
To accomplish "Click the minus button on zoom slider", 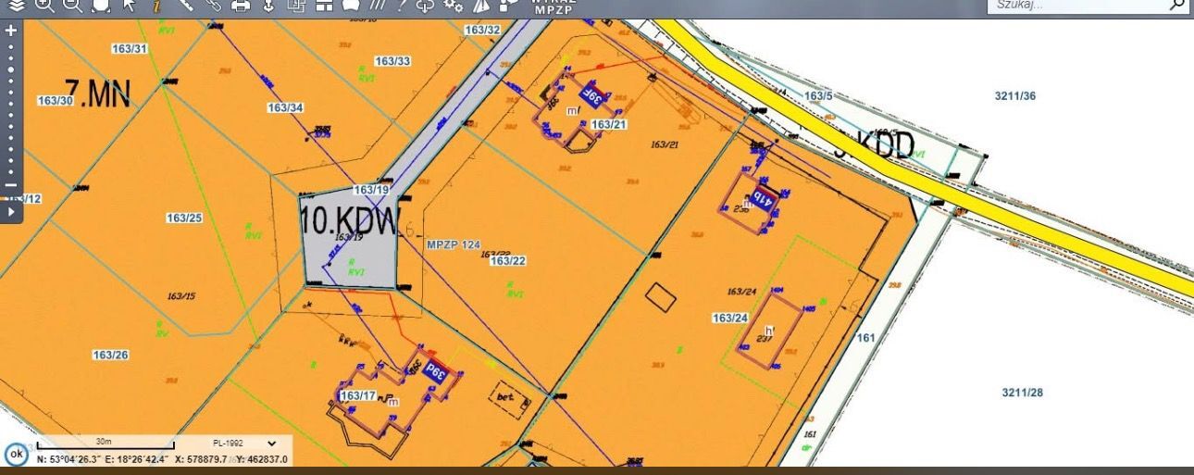I will [x=11, y=183].
